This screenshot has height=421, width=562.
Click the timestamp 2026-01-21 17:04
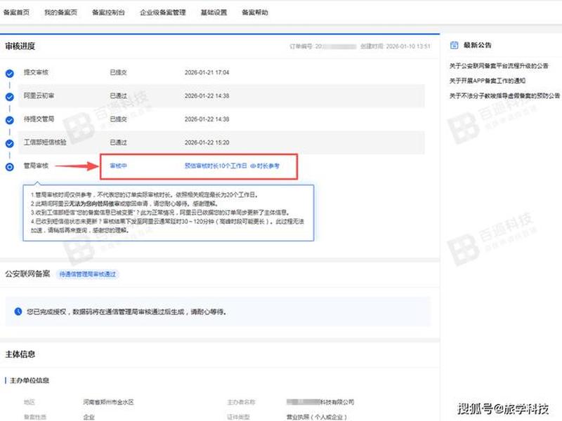coord(207,72)
